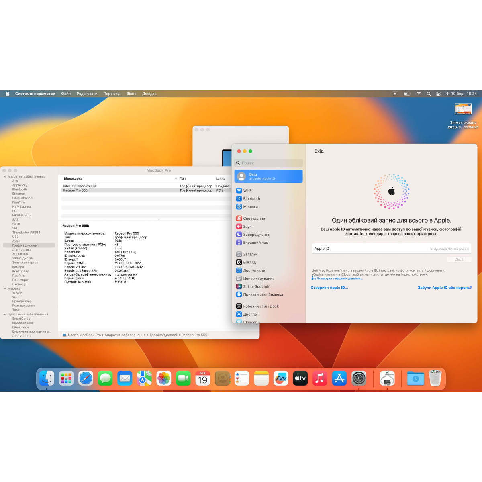
Task: Click Апаратне забезпечення in the path bar
Action: pos(125,335)
